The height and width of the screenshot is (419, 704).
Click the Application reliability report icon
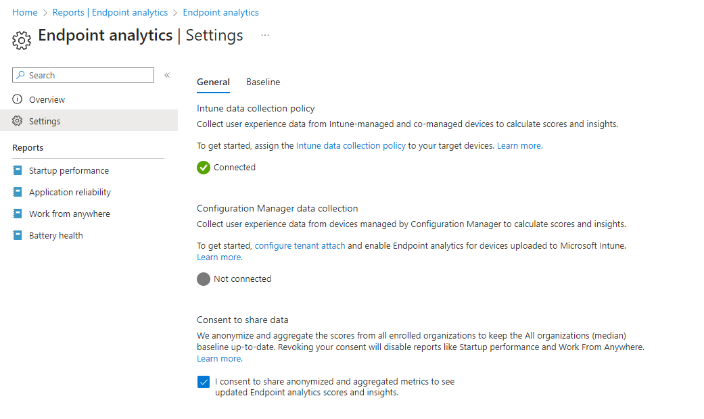(18, 193)
